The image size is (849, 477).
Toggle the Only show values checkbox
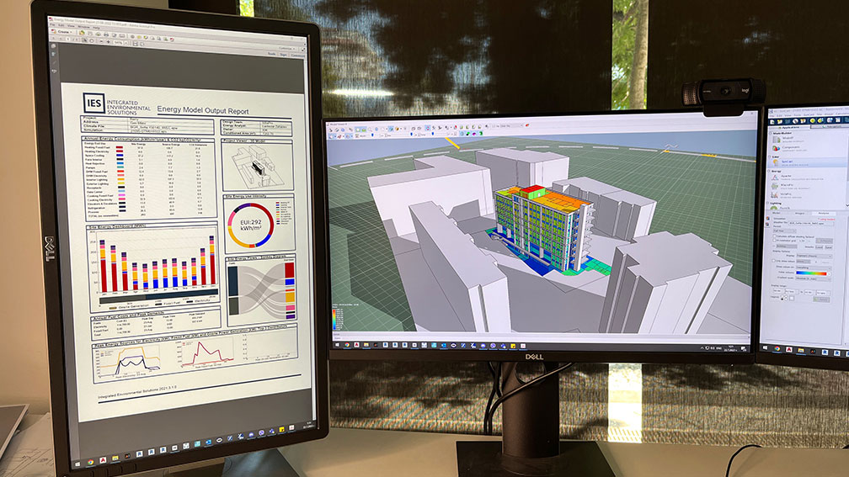point(774,260)
